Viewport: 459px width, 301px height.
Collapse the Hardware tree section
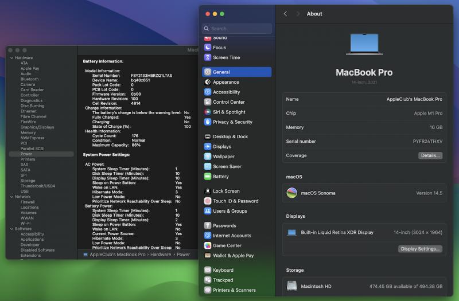(x=11, y=58)
